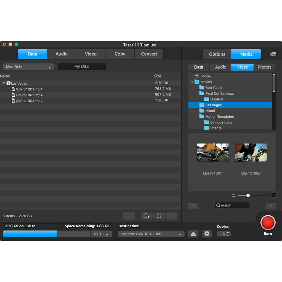Click the small thumbnail size icon
Screen dimensions: 282x282
233,195
